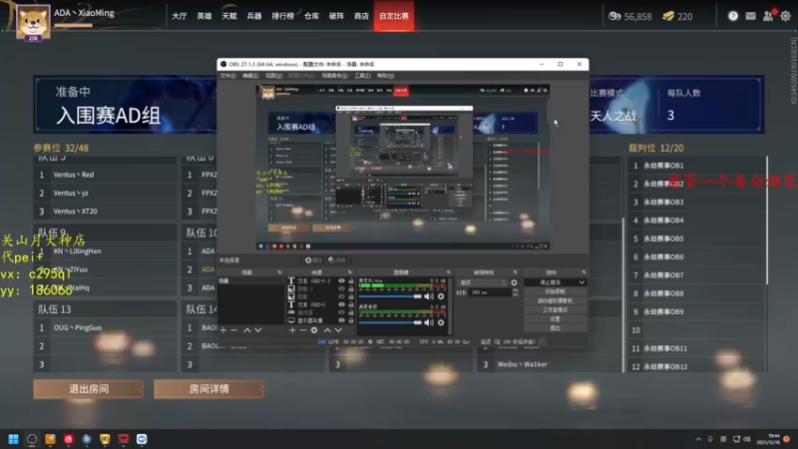The width and height of the screenshot is (798, 449).
Task: Toggle visibility of 游戏源 source
Action: point(341,312)
